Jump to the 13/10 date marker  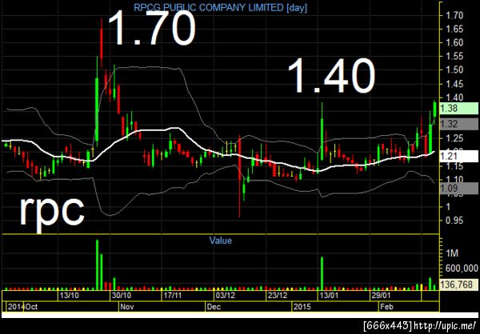tap(69, 296)
